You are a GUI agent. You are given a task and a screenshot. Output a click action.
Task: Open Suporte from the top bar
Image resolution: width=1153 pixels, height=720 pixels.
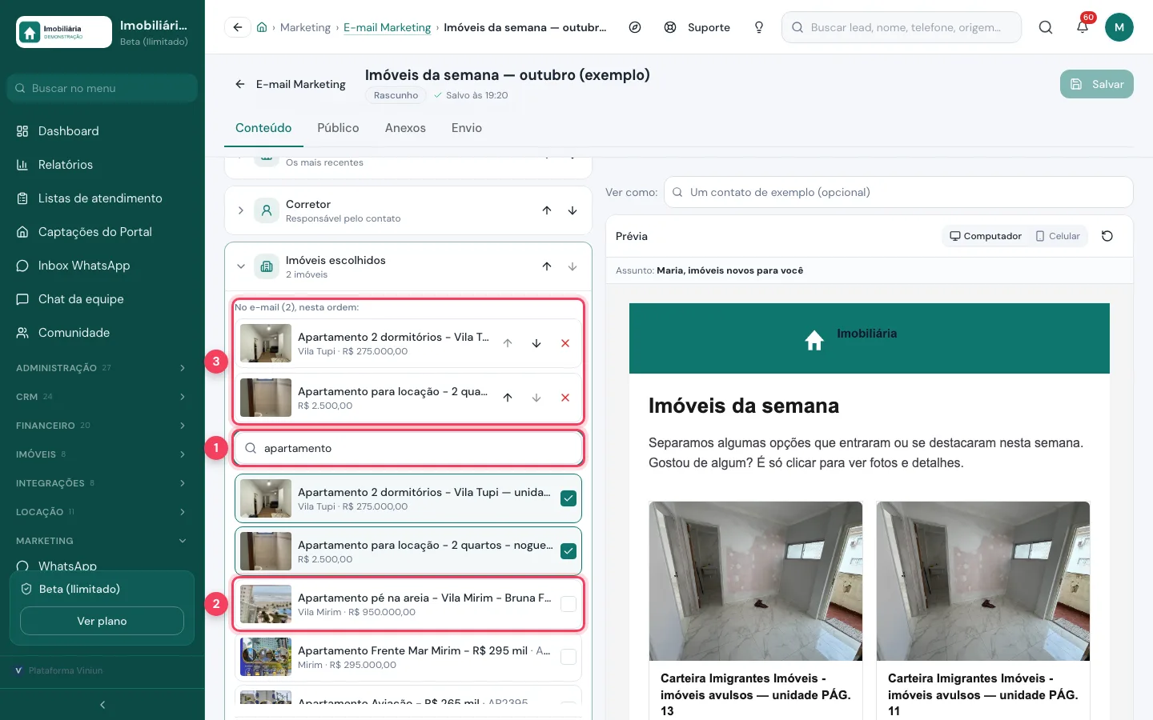[x=698, y=27]
